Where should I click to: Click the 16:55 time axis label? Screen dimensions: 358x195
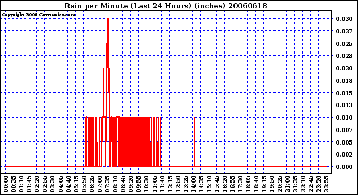coord(232,184)
